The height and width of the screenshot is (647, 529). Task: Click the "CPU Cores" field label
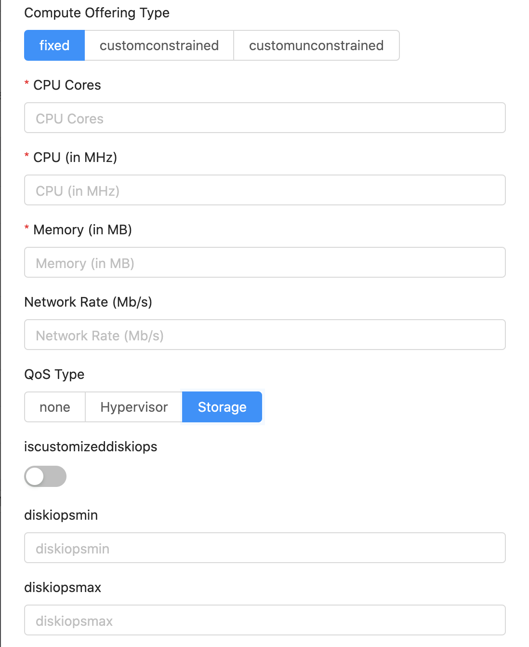(x=67, y=85)
